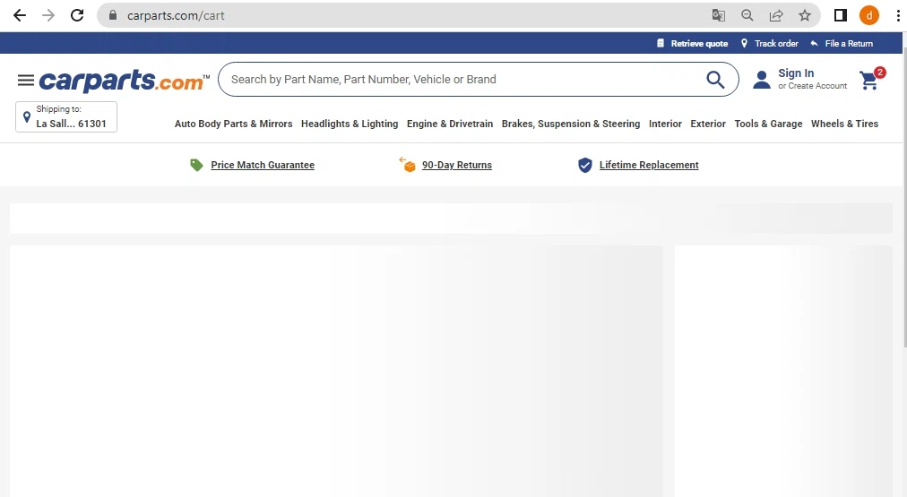Reload the carparts.com cart page

pos(77,15)
